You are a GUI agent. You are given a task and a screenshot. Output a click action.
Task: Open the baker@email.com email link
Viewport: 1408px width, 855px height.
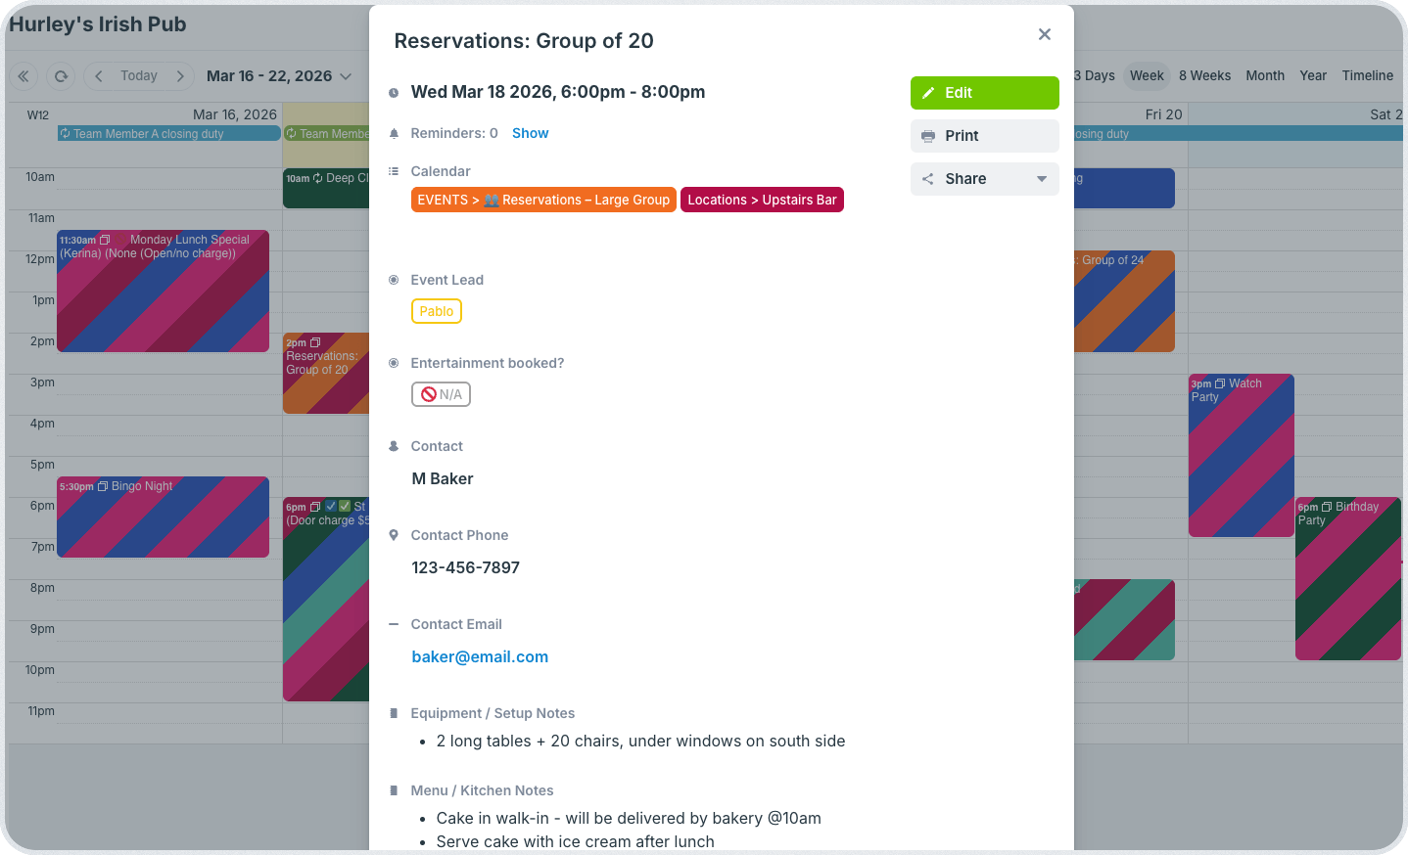point(480,656)
